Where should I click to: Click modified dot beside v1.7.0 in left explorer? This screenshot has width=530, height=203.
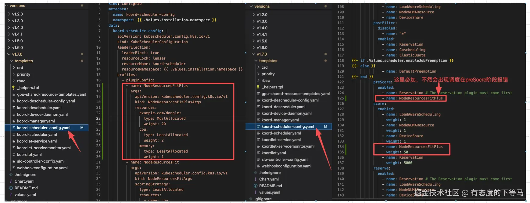coord(82,54)
